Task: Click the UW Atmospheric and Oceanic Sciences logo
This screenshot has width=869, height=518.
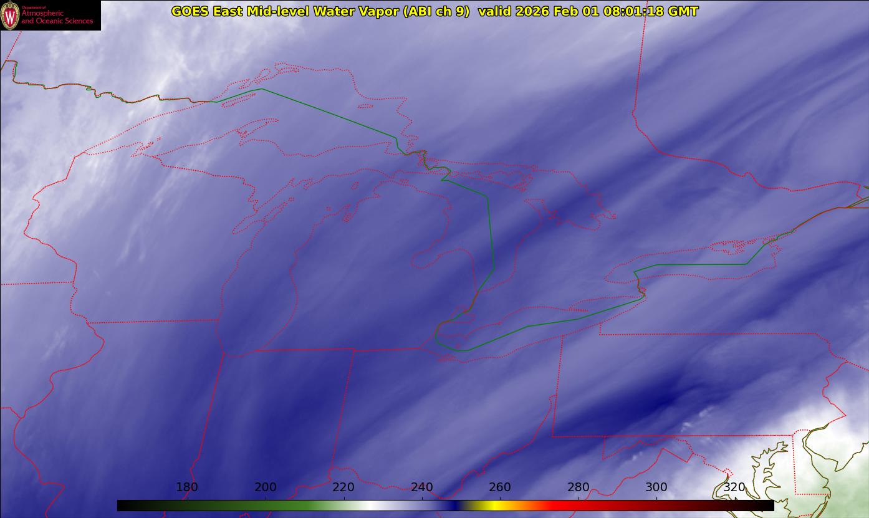Action: (x=50, y=15)
